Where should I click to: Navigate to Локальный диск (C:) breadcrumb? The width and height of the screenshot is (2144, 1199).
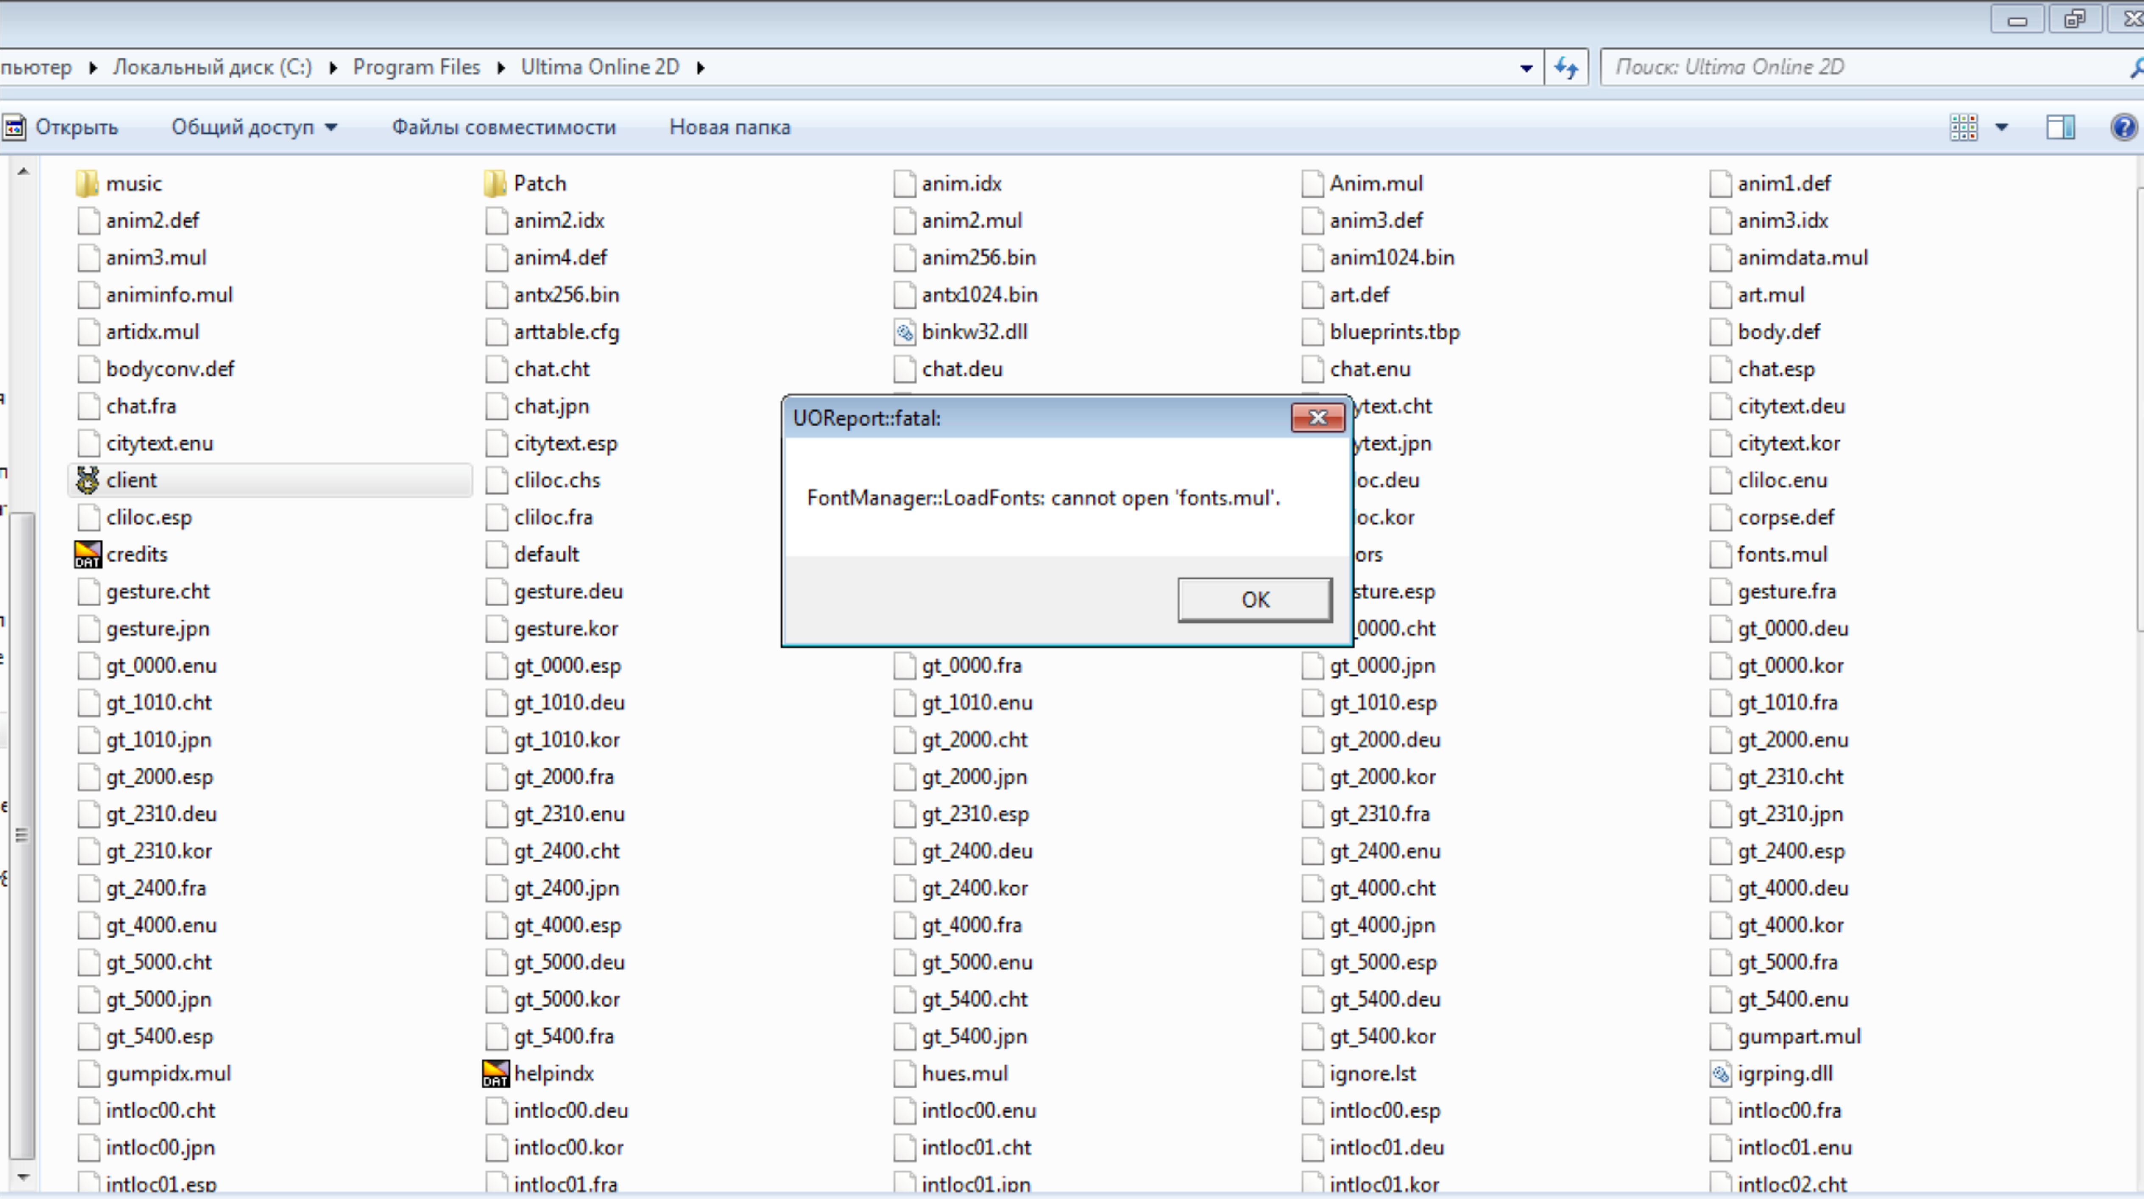212,67
